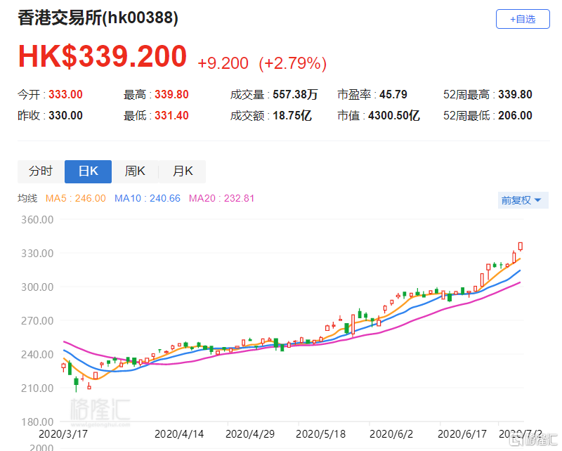The height and width of the screenshot is (451, 562).
Task: Click the 市值 value 4300.50亿
Action: (394, 115)
